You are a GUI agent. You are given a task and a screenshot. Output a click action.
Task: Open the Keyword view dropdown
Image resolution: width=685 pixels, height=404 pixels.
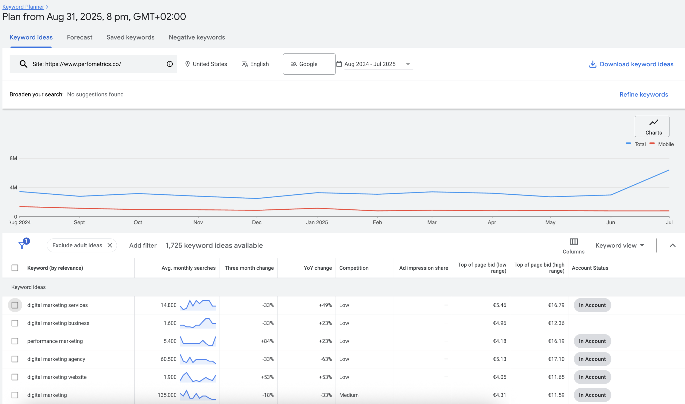click(x=620, y=245)
